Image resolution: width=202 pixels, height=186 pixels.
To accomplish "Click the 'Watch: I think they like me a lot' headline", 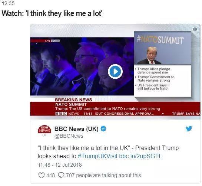I will point(52,13).
